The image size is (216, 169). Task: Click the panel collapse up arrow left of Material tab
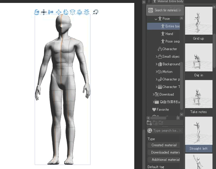pyautogui.click(x=144, y=2)
